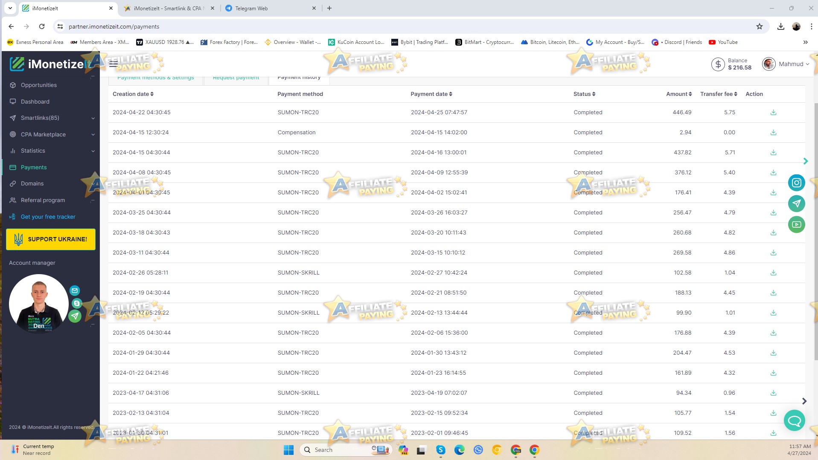This screenshot has width=818, height=460.
Task: Click Windows taskbar Search box
Action: 346,450
